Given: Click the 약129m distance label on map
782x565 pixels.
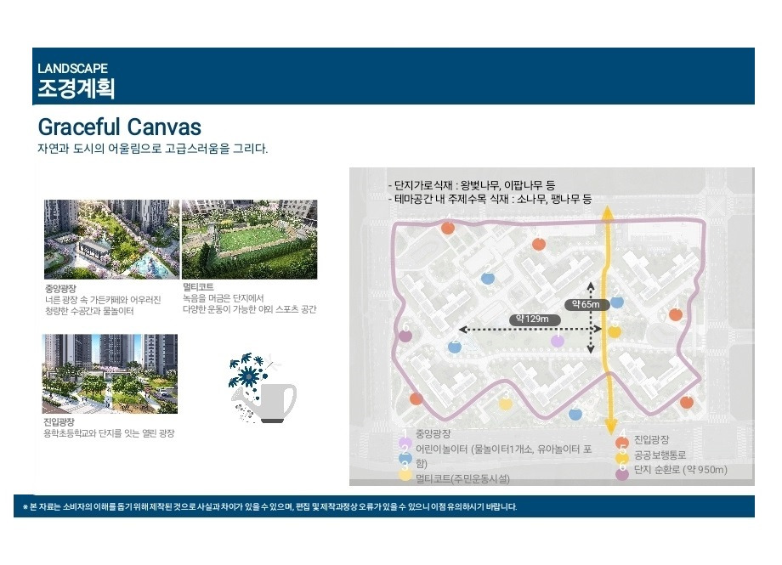Looking at the screenshot, I should point(534,319).
